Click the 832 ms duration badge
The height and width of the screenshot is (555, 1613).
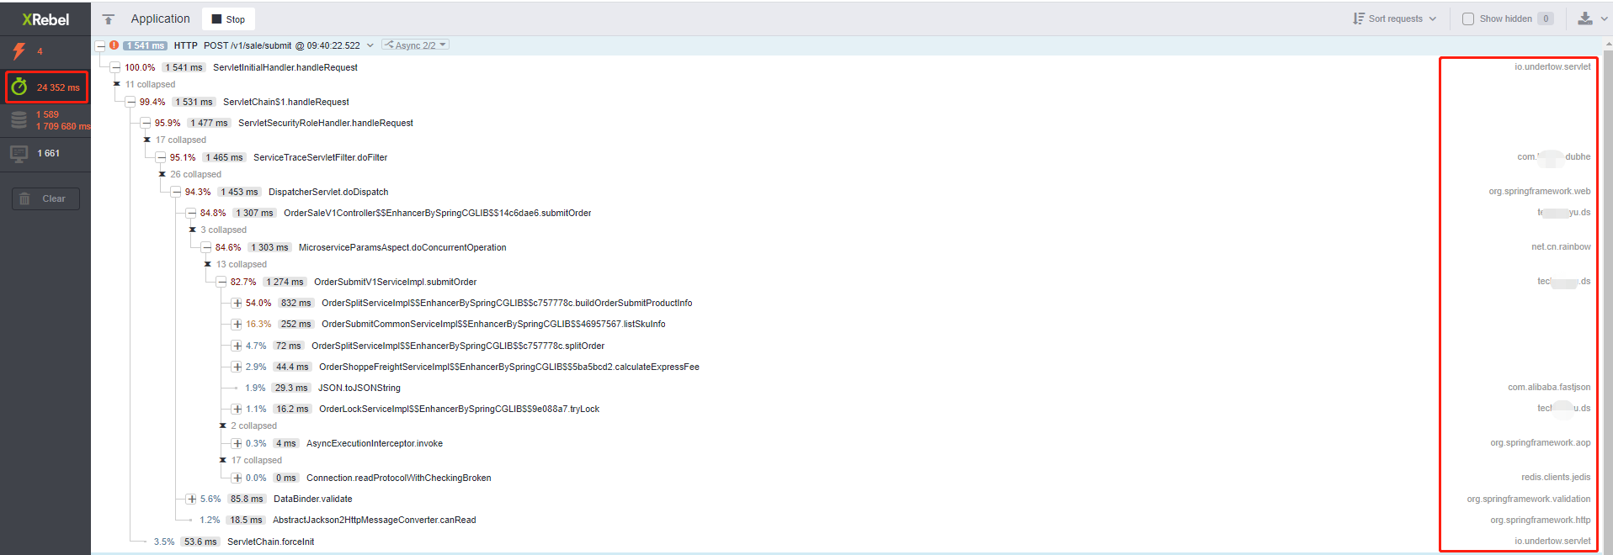295,303
